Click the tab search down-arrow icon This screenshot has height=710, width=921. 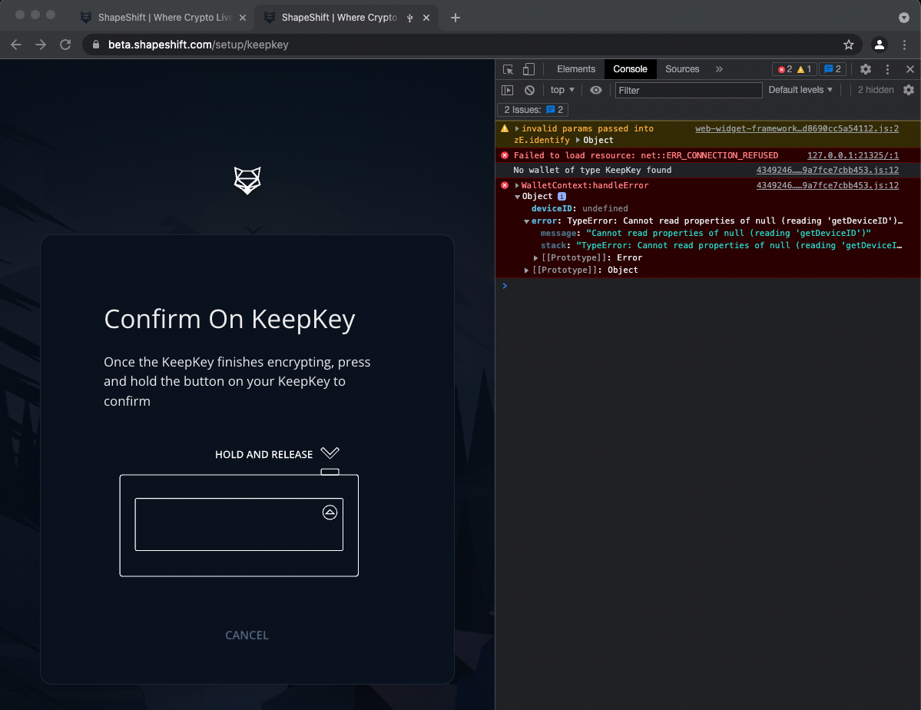[x=903, y=18]
